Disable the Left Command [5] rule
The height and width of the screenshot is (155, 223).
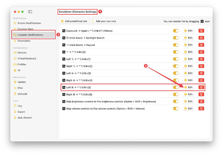coord(176,88)
